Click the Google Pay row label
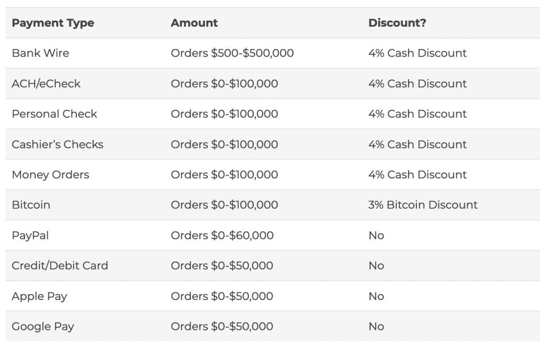 pyautogui.click(x=43, y=327)
